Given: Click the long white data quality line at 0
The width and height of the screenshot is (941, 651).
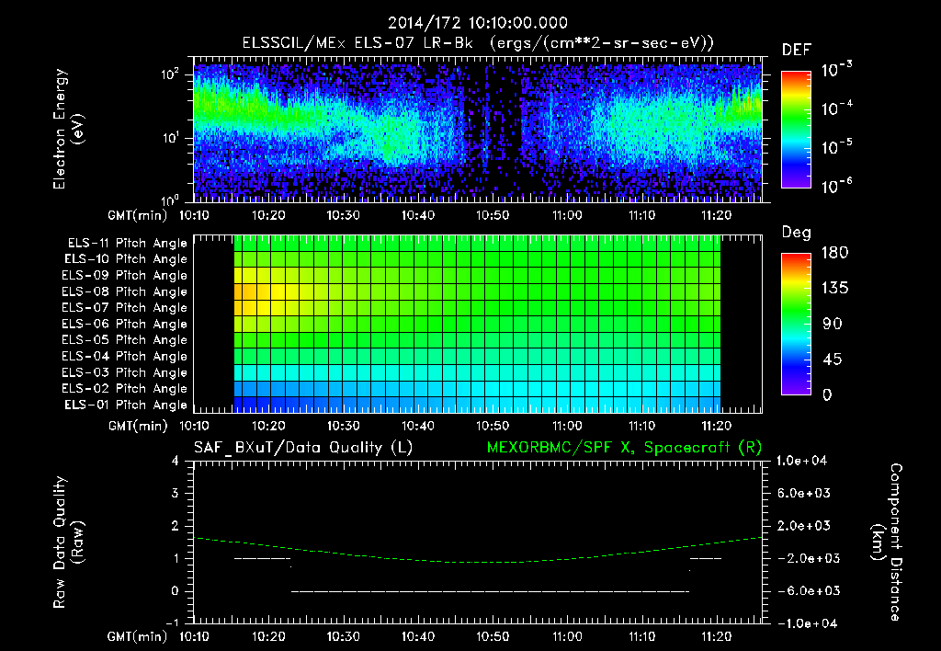Looking at the screenshot, I should (x=491, y=591).
